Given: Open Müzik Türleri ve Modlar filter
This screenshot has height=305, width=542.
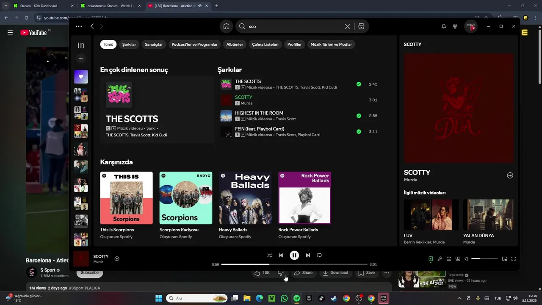Looking at the screenshot, I should [331, 44].
